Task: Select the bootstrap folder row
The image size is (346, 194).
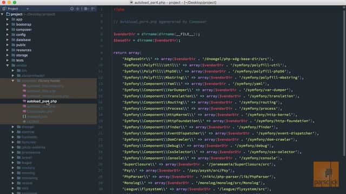Action: [x=48, y=24]
